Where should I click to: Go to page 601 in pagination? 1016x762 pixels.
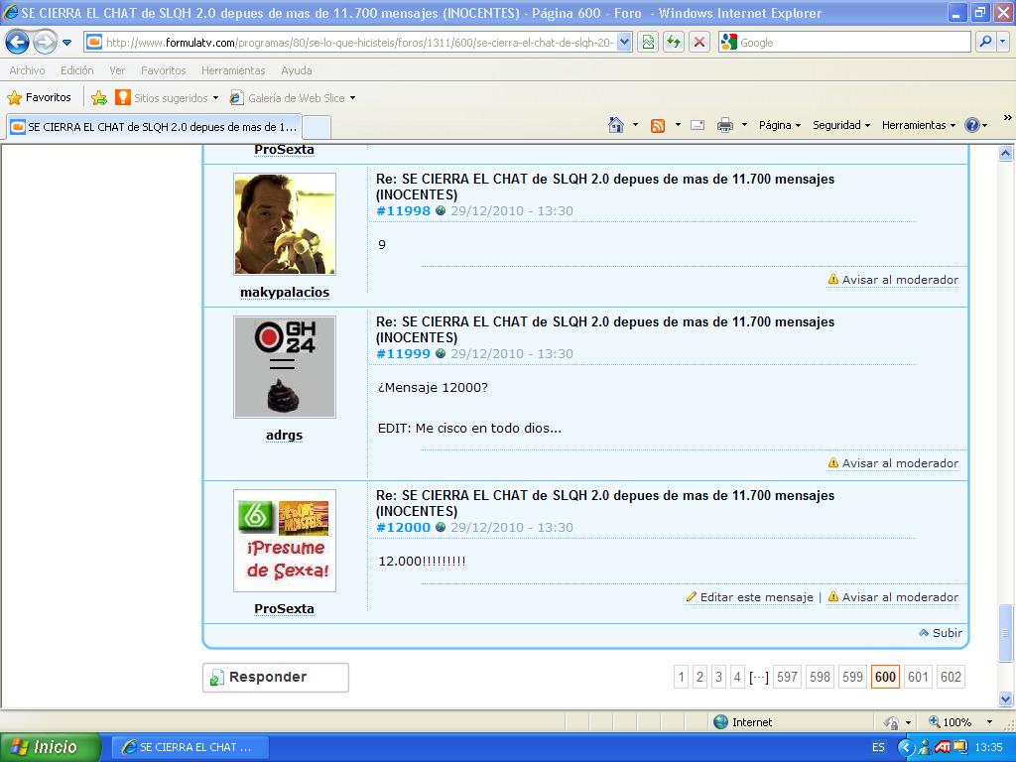[918, 677]
